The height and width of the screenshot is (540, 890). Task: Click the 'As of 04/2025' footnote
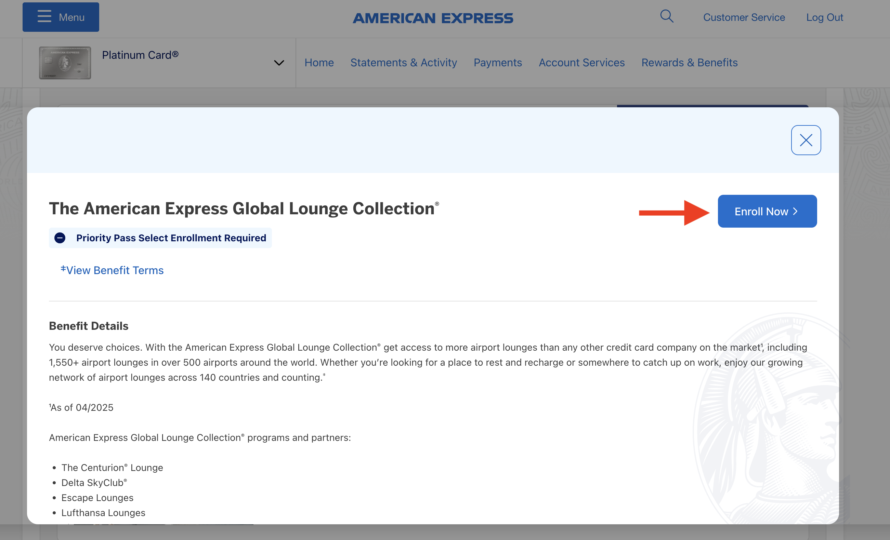(x=81, y=407)
